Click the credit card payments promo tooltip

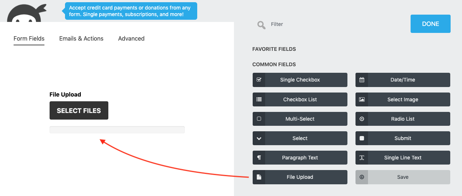131,11
